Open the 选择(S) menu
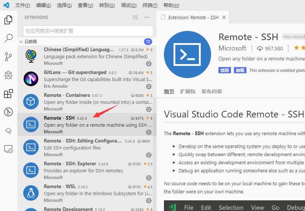 (64, 5)
